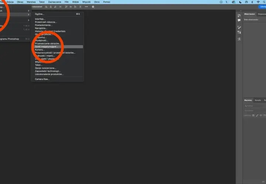The image size is (266, 184).
Task: Expand the submenu chevron above highlighted row
Action: click(x=28, y=11)
